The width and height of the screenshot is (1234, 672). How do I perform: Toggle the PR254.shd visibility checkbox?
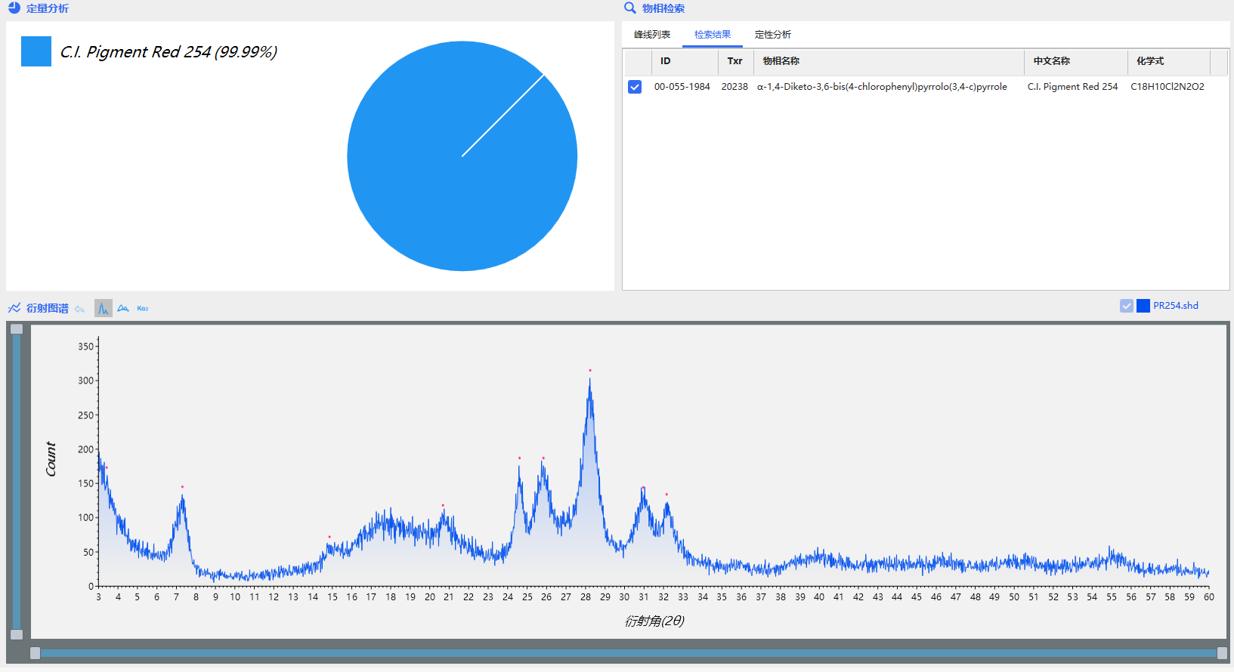(1126, 306)
